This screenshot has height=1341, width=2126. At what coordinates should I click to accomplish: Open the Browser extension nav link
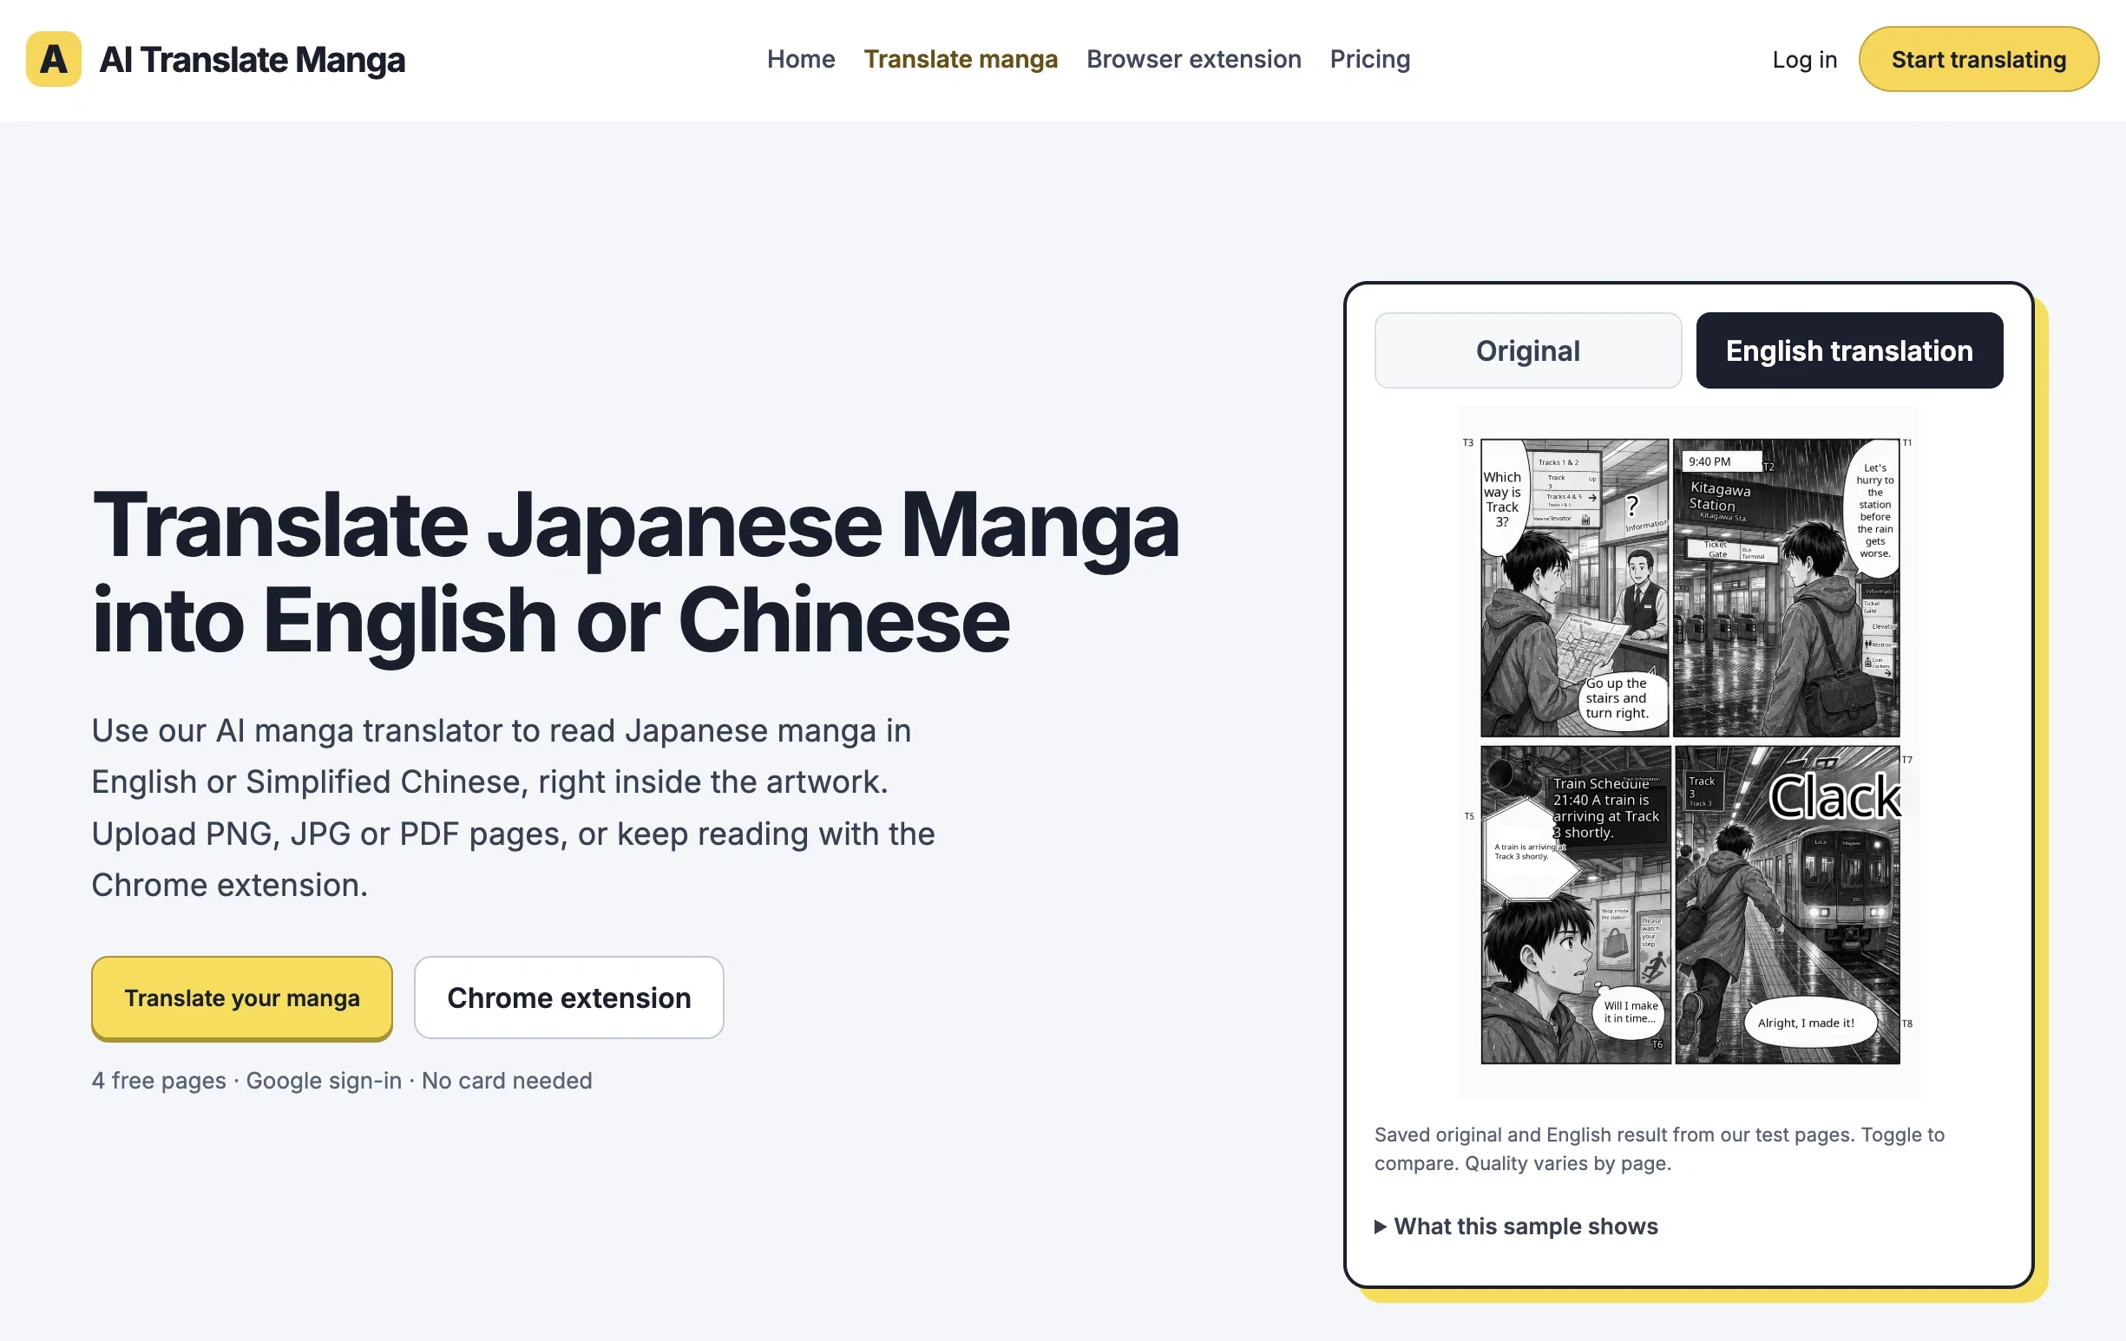pos(1194,59)
